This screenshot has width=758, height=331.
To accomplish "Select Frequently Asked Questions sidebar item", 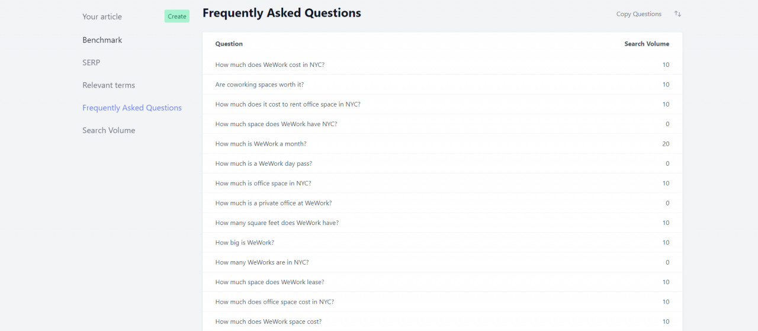I will 132,108.
